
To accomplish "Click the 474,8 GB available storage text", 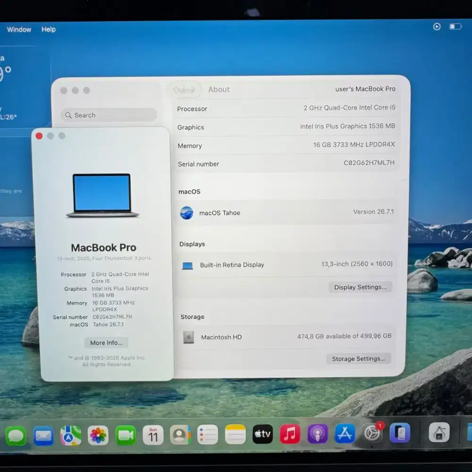I will (345, 336).
